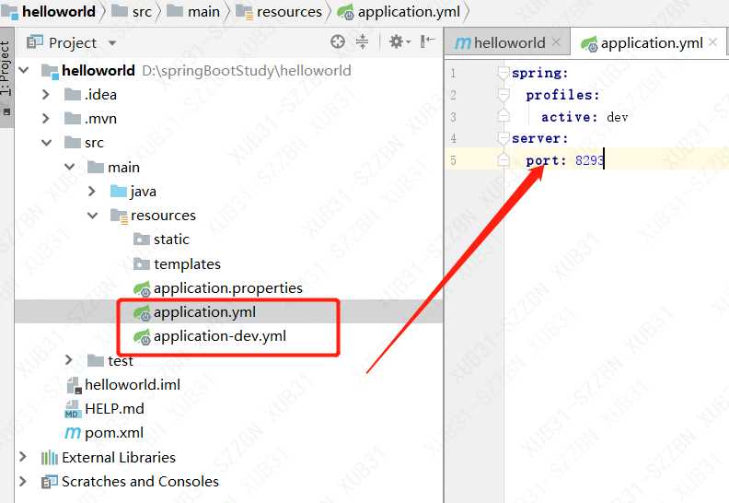Click the 'active: dev' text in editor
Screen dimensions: 729x503
584,117
